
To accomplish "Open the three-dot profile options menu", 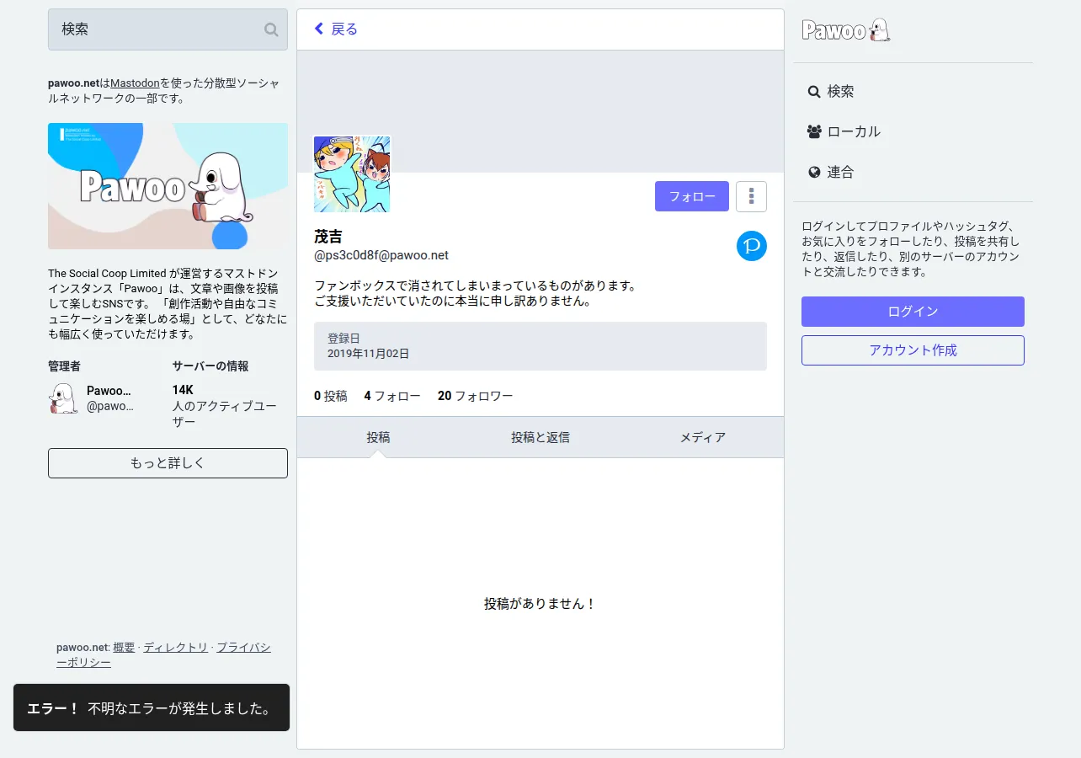I will pos(751,196).
